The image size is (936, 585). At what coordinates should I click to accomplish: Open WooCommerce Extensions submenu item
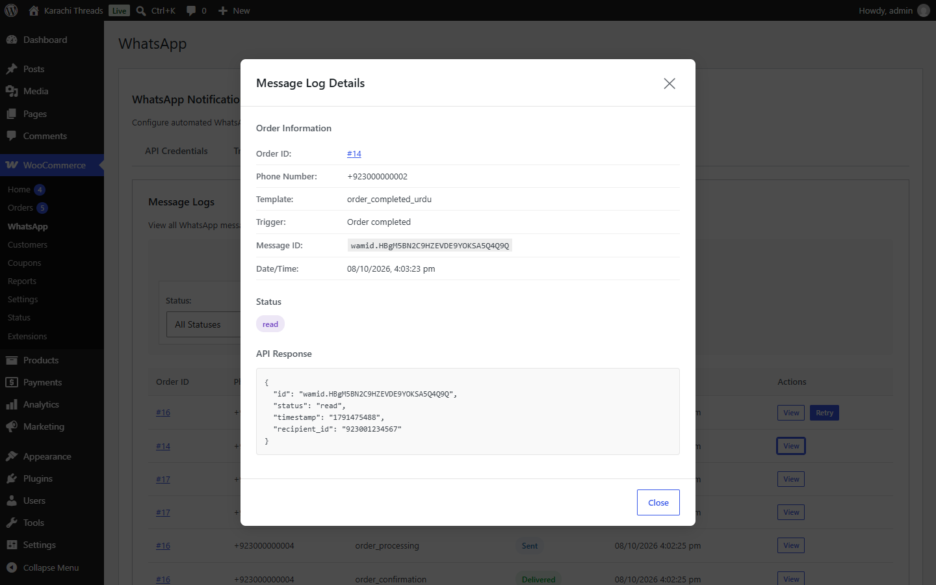(27, 337)
